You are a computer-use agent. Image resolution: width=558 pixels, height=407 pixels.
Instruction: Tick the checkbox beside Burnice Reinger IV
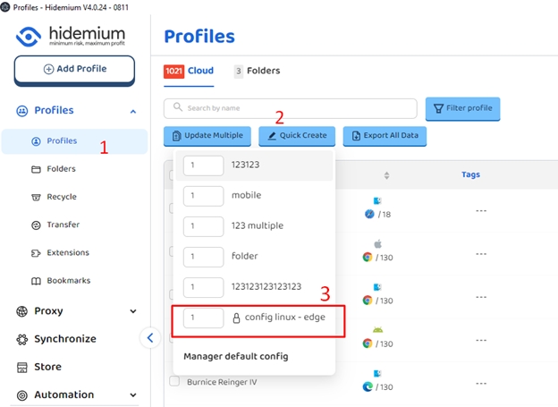tap(174, 382)
